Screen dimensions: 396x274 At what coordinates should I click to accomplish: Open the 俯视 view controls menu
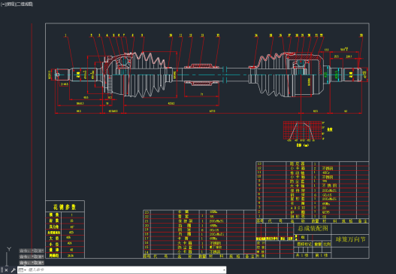tap(11, 4)
